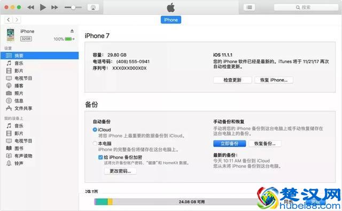Click the capacity value 29.80 GB

pyautogui.click(x=117, y=55)
